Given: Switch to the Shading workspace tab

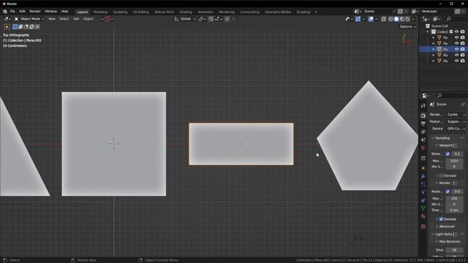Looking at the screenshot, I should coord(186,12).
